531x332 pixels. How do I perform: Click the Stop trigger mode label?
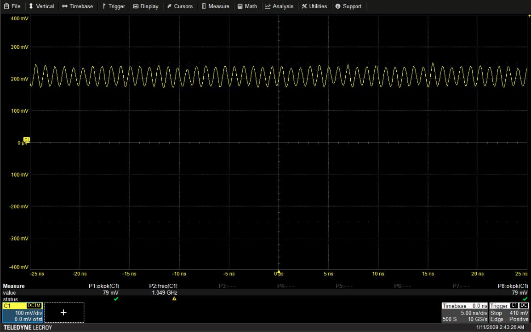496,313
